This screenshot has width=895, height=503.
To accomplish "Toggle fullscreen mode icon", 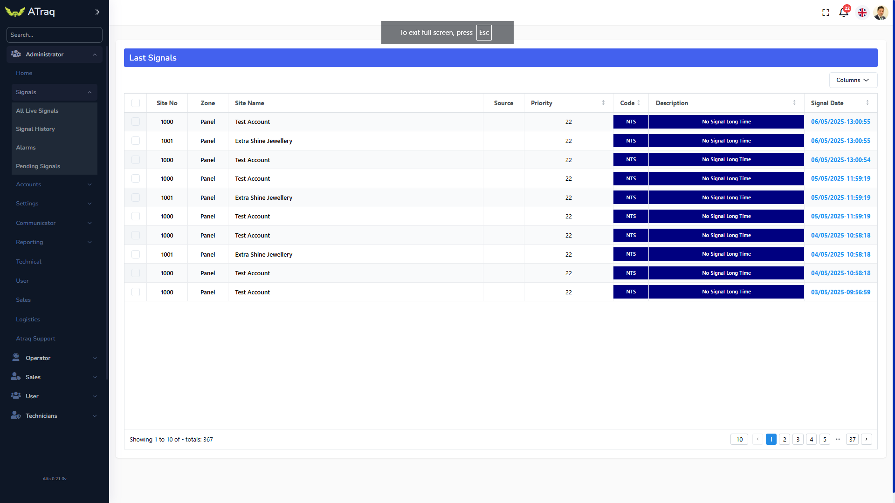I will 826,13.
